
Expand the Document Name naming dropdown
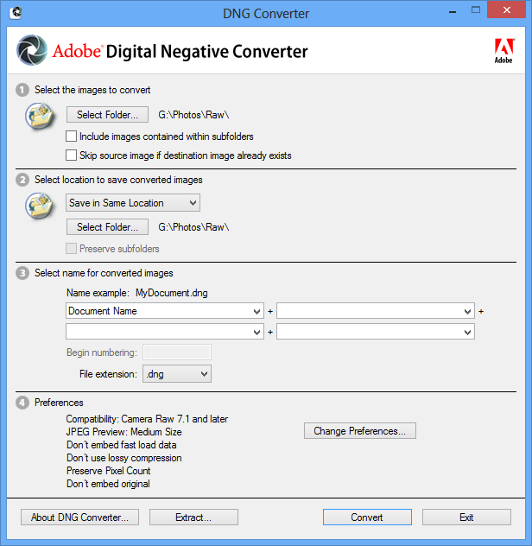tap(165, 311)
